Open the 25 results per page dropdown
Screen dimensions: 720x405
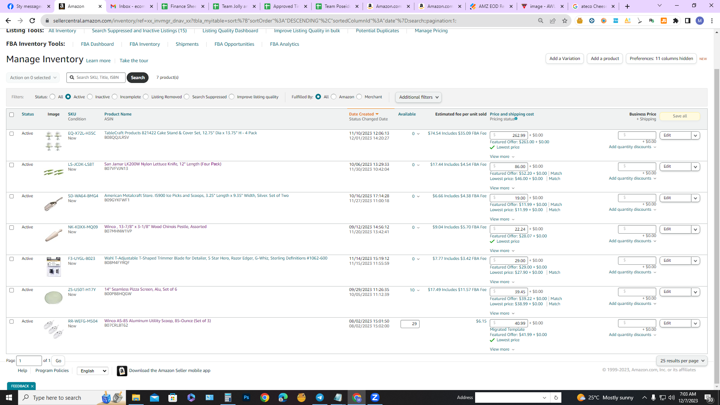[x=682, y=361]
